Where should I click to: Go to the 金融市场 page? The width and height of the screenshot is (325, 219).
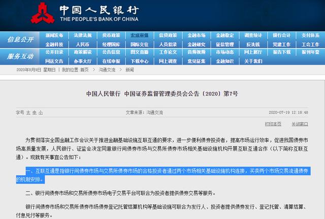[x=197, y=35]
